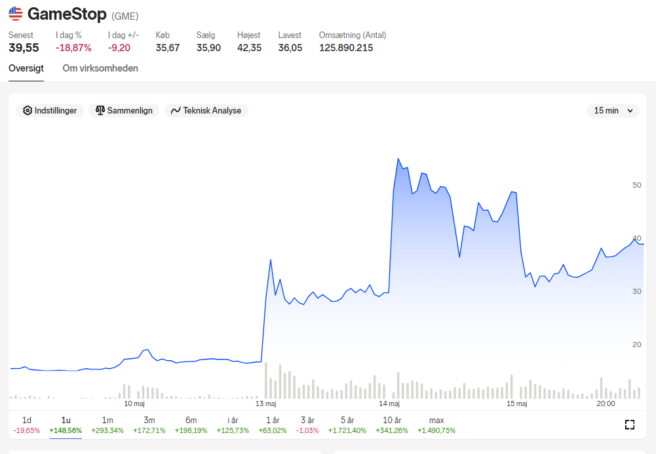Click the 14 maj date axis label
The image size is (656, 454).
(389, 403)
